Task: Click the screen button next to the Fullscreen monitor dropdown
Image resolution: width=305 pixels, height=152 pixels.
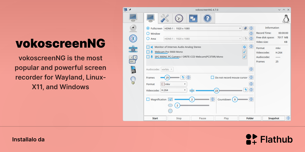Action: click(246, 28)
